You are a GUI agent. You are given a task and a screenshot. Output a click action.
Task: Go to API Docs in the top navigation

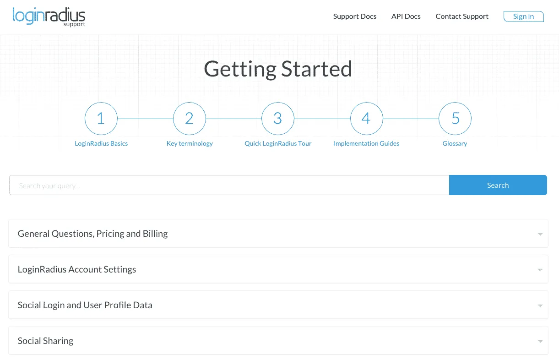[406, 16]
